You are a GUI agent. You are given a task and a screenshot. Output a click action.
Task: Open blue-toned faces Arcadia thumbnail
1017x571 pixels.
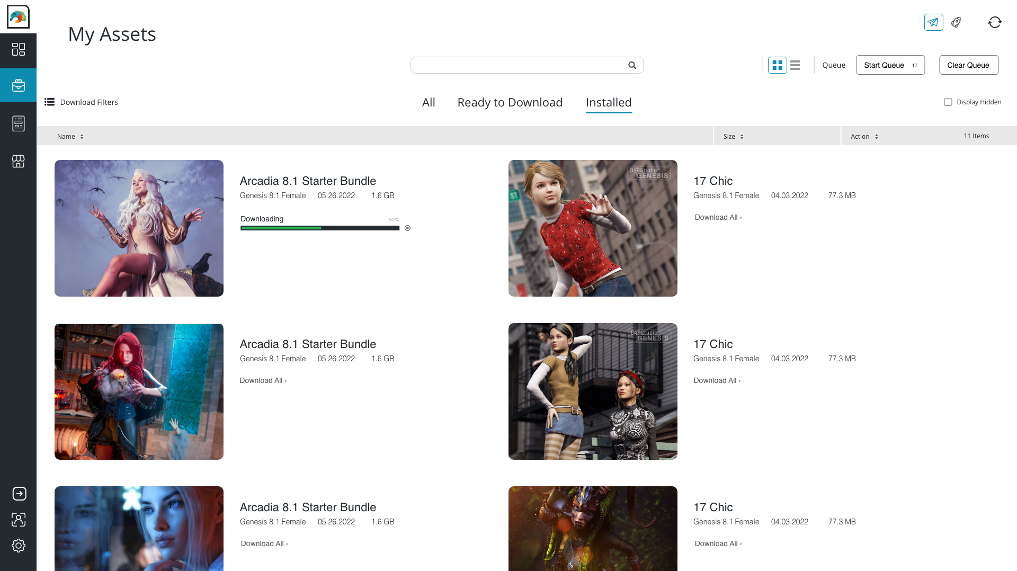(x=139, y=529)
